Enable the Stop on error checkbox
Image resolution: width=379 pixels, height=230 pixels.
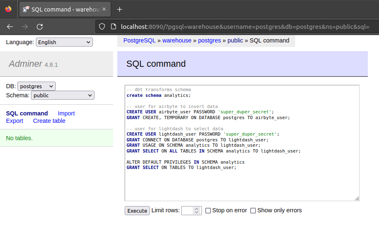coord(208,211)
